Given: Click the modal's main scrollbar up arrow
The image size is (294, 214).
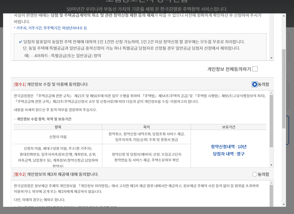Looking at the screenshot, I should (x=284, y=16).
